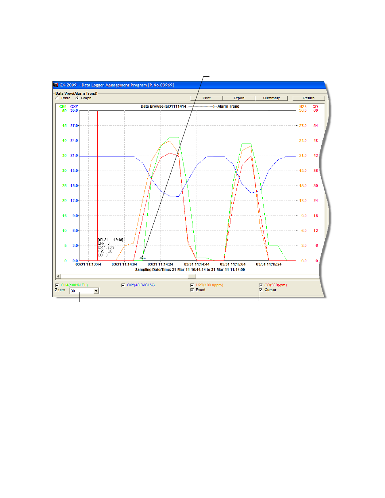Click the CH4 axis header label

(63, 107)
